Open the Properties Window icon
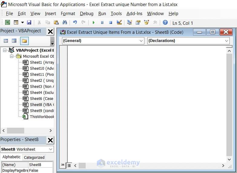The image size is (237, 173). coord(138,22)
